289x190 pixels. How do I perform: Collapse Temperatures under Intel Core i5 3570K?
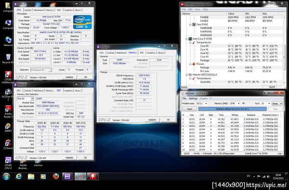(x=190, y=42)
